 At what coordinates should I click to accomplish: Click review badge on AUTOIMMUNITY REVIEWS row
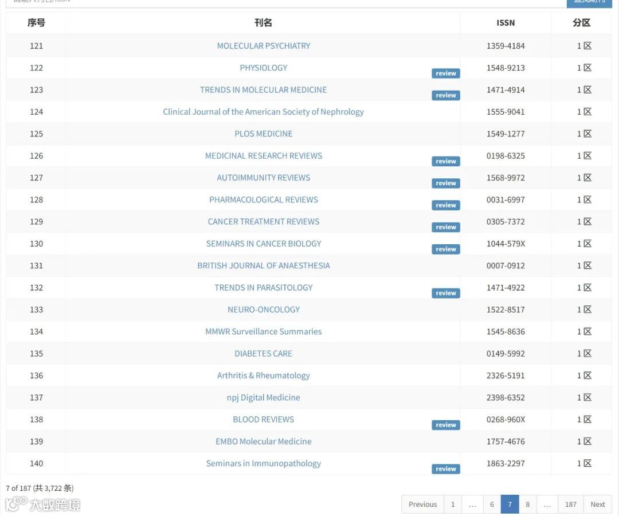coord(446,183)
